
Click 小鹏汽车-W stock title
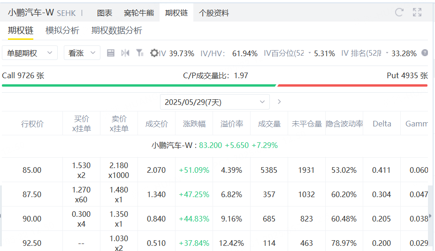pyautogui.click(x=31, y=13)
